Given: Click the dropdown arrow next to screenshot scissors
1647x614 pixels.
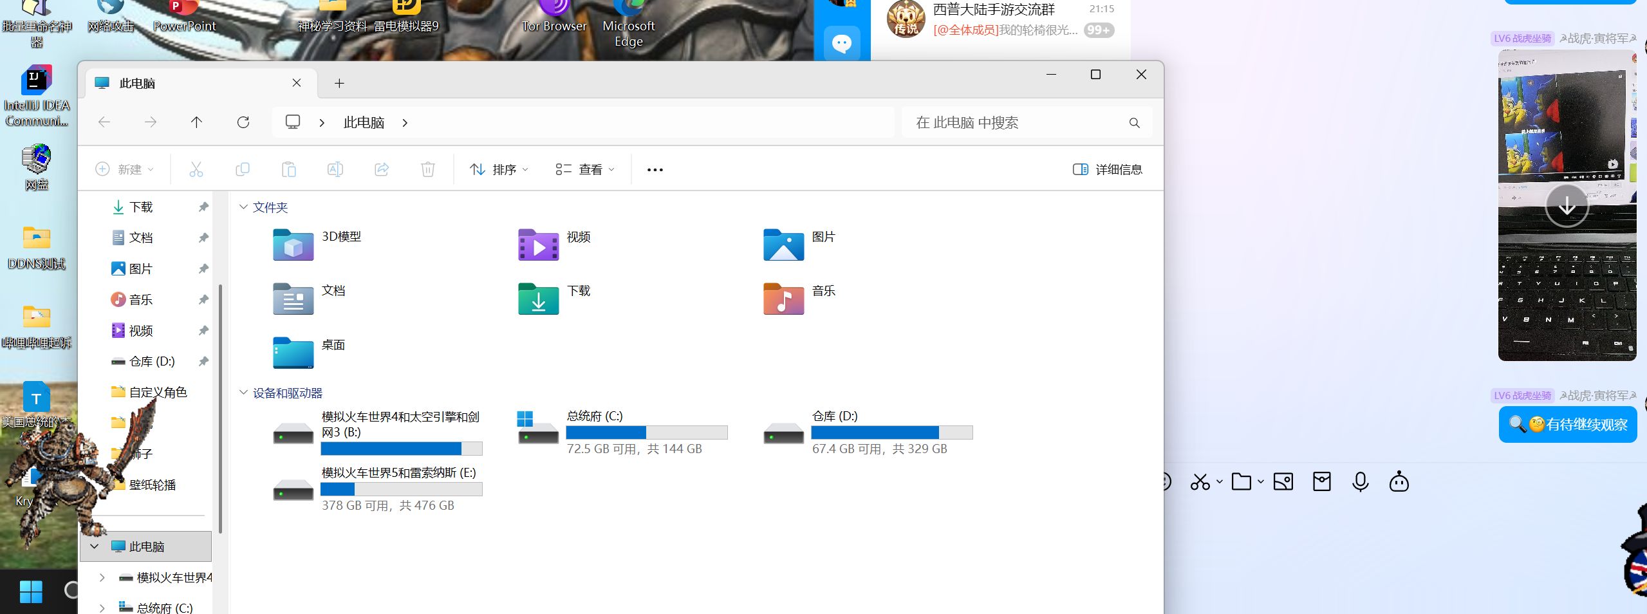Looking at the screenshot, I should 1220,481.
